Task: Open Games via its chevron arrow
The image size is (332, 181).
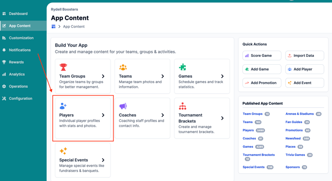Action: tap(222, 76)
